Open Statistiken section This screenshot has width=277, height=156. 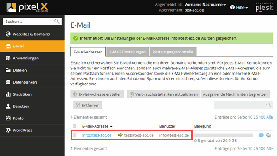coord(32,94)
